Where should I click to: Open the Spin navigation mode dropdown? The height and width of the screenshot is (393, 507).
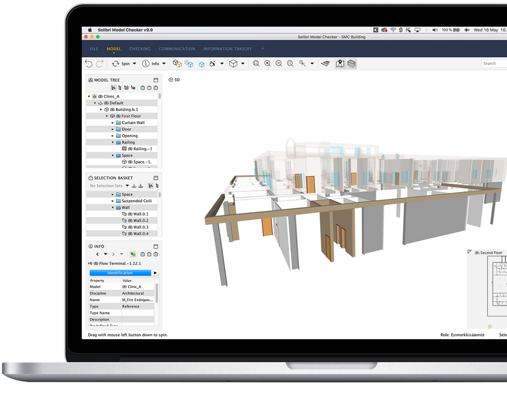[x=134, y=63]
